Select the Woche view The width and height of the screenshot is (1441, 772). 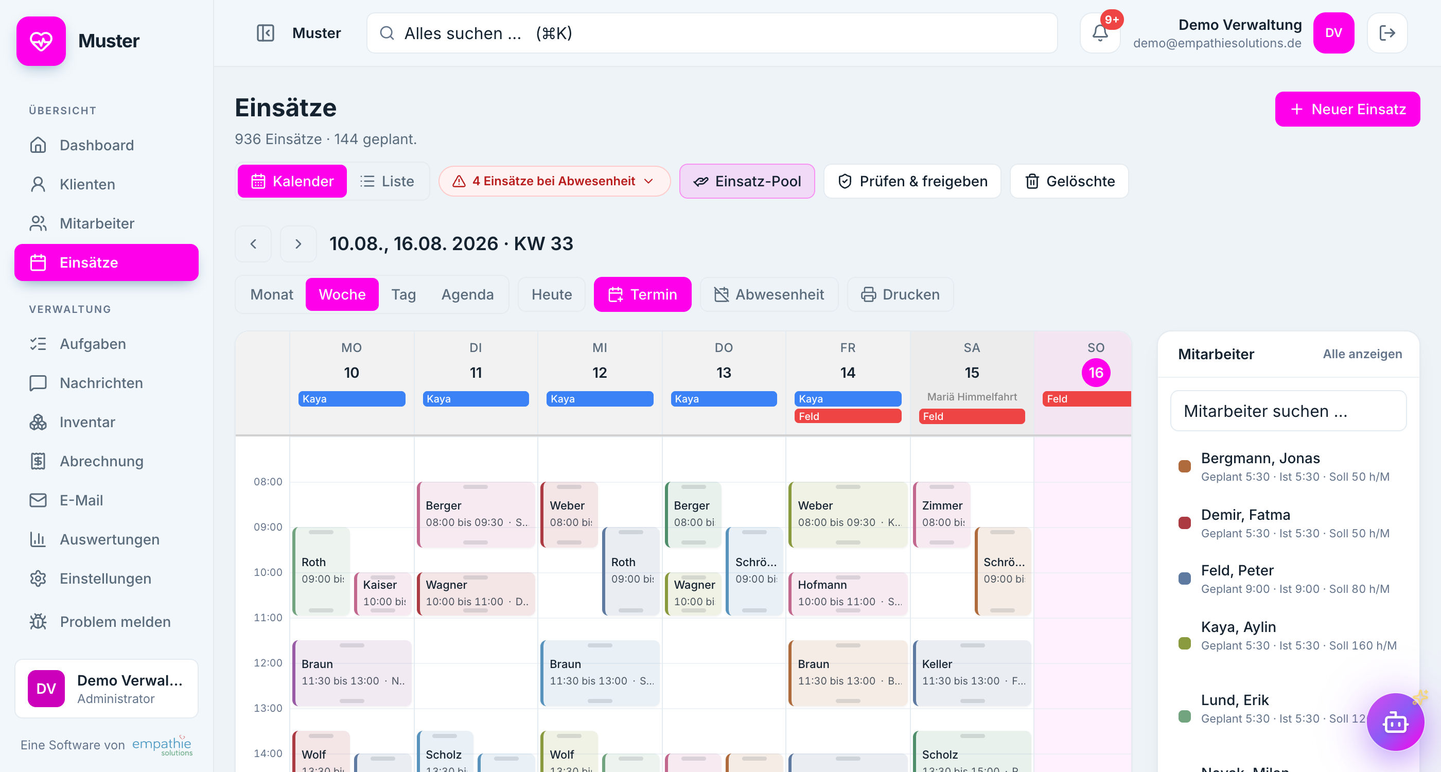(342, 294)
